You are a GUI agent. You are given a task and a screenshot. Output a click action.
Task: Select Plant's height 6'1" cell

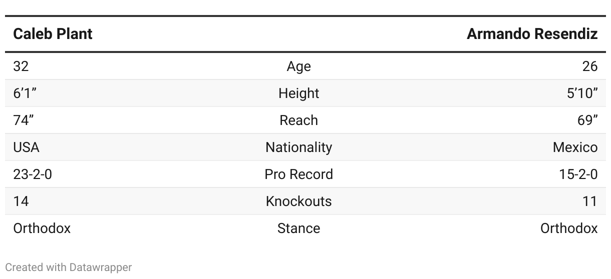tap(25, 93)
